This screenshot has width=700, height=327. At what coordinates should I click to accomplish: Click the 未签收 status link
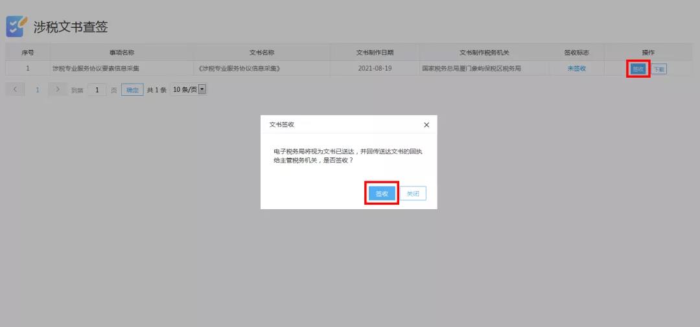coord(576,69)
